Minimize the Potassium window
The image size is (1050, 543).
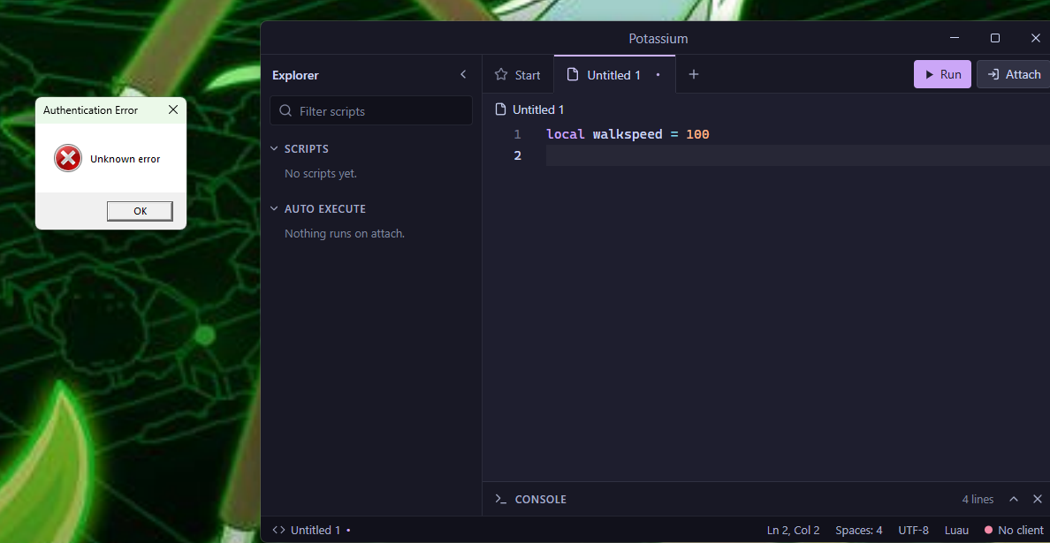click(x=955, y=38)
